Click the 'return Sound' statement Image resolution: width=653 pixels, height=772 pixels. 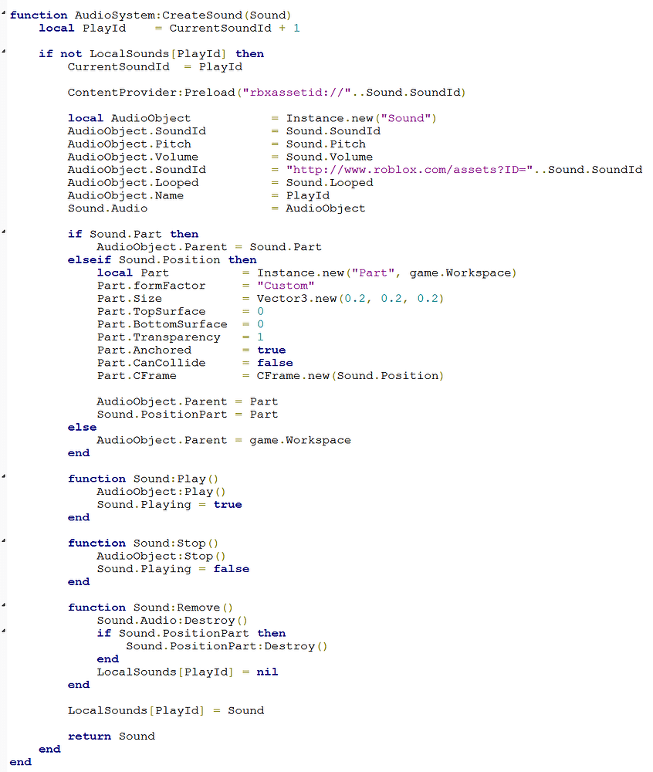coord(111,736)
